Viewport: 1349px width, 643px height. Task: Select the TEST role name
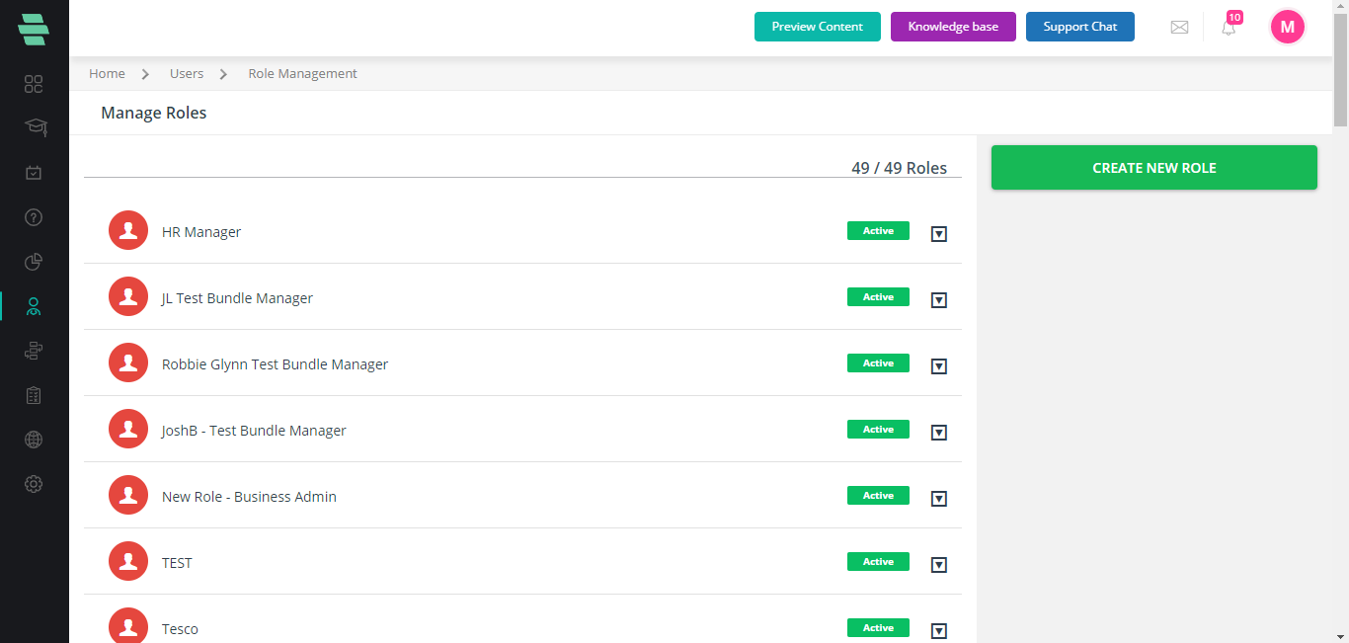tap(177, 563)
